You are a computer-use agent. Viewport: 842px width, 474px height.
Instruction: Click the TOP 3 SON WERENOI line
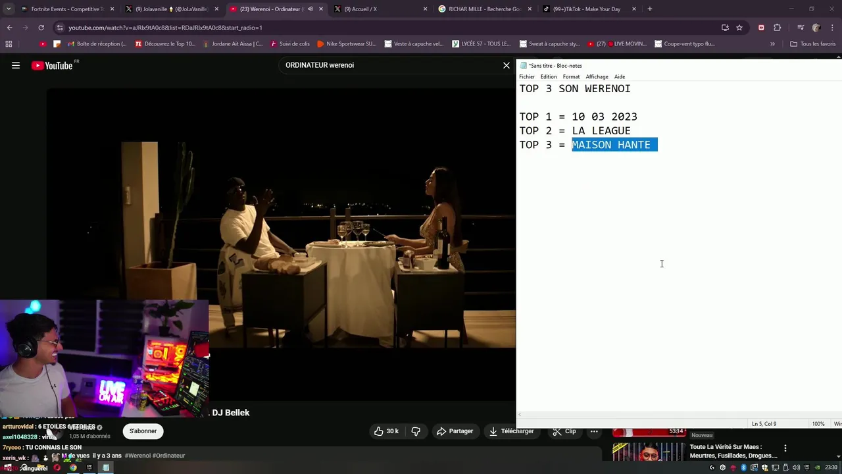(x=575, y=89)
